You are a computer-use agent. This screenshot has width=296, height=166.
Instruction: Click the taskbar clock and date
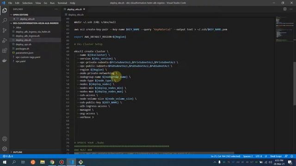tap(279, 162)
